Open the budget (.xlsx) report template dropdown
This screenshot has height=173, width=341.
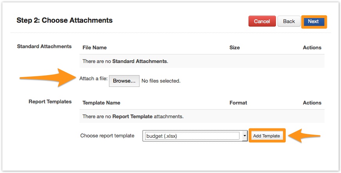191,136
